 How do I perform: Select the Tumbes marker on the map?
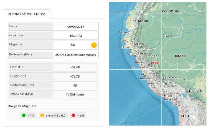coord(128,33)
